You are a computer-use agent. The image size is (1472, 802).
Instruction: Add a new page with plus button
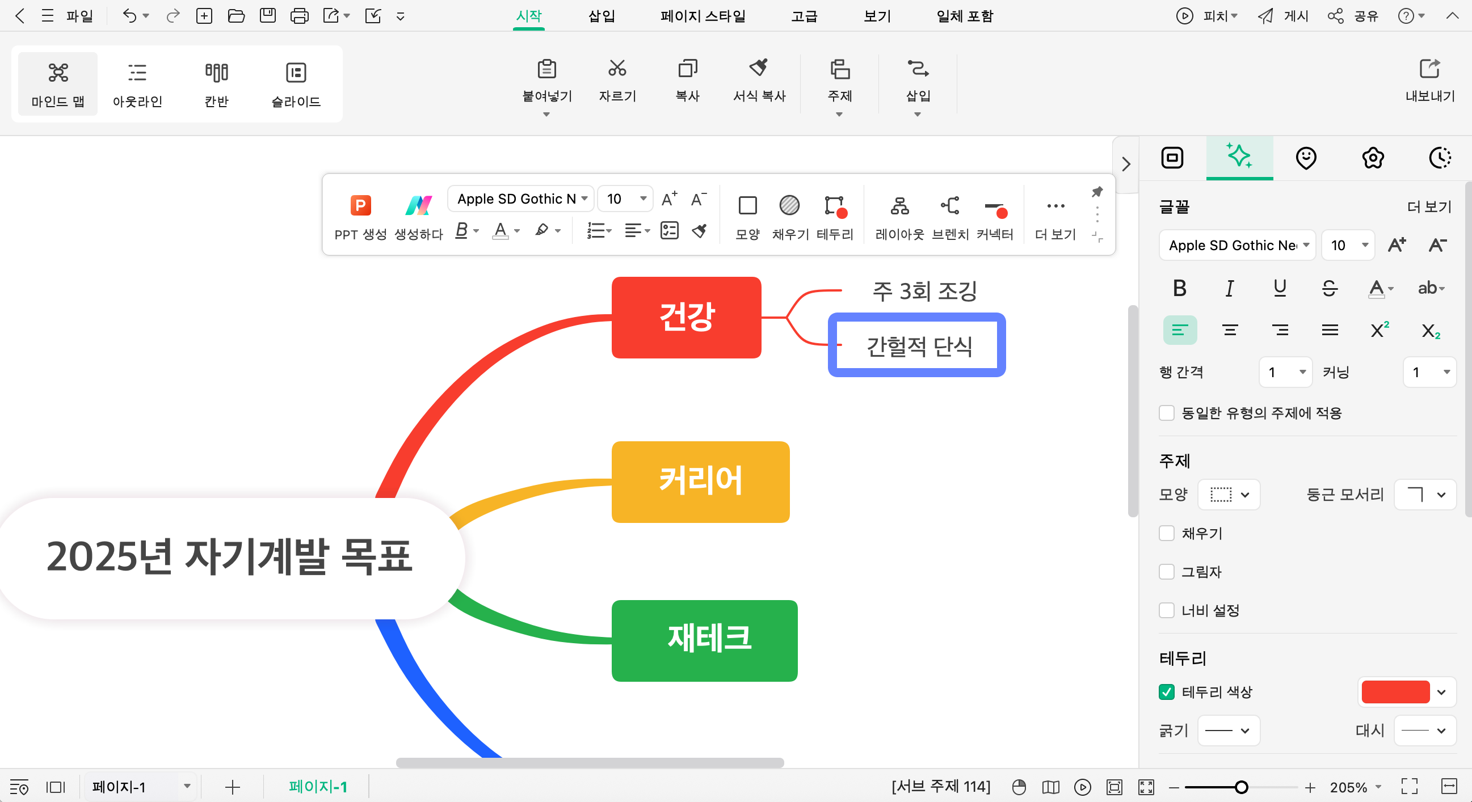point(232,787)
